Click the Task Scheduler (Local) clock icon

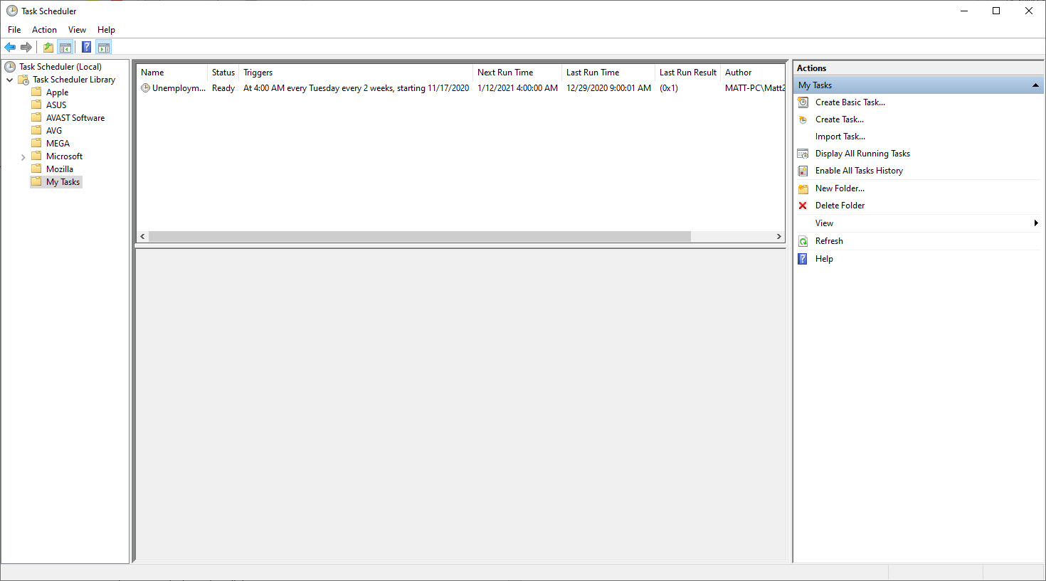click(x=10, y=67)
